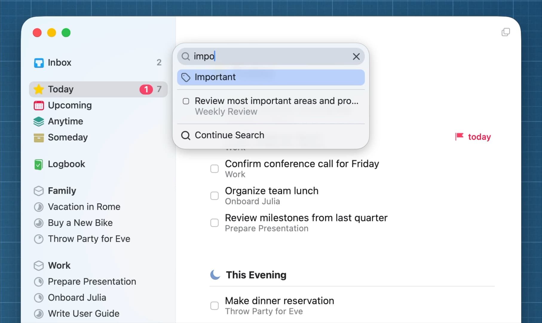The image size is (542, 323).
Task: Open Vacation in Rome project
Action: 84,207
